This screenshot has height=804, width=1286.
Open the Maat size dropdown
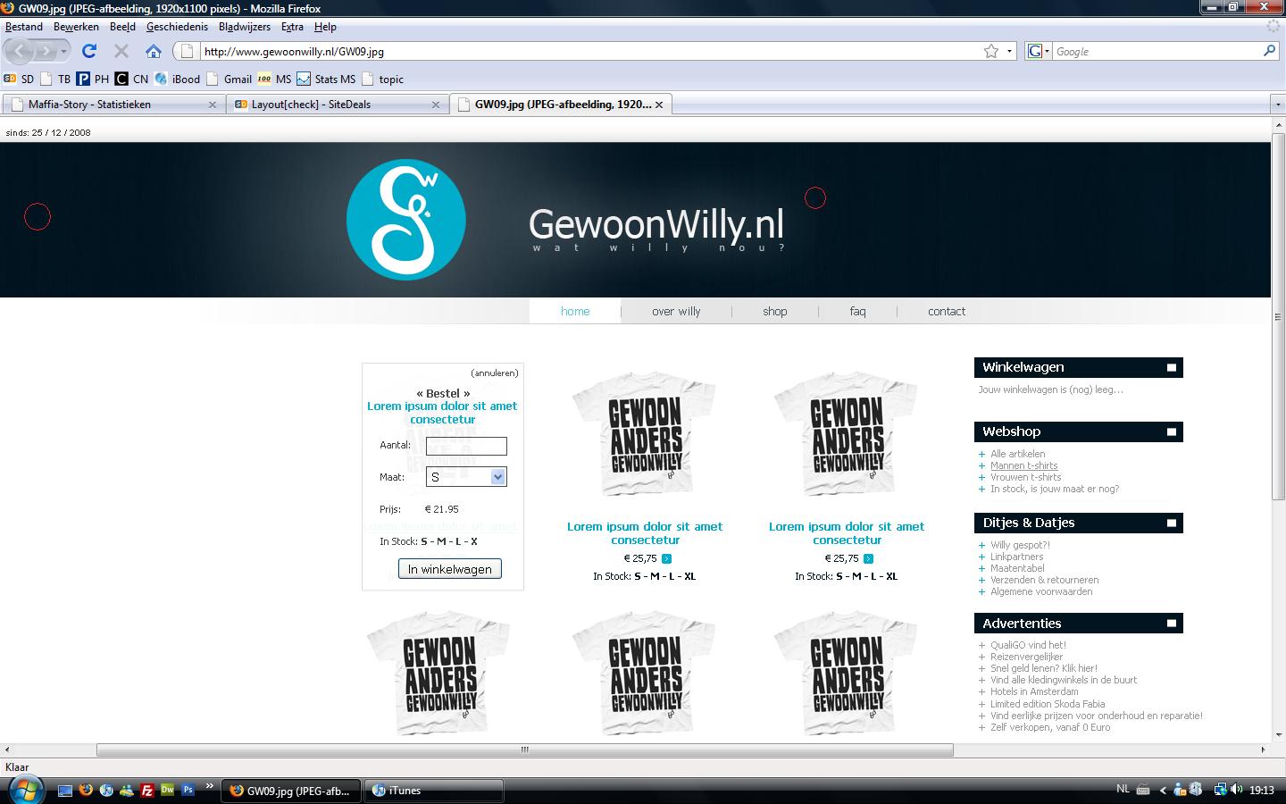[466, 477]
